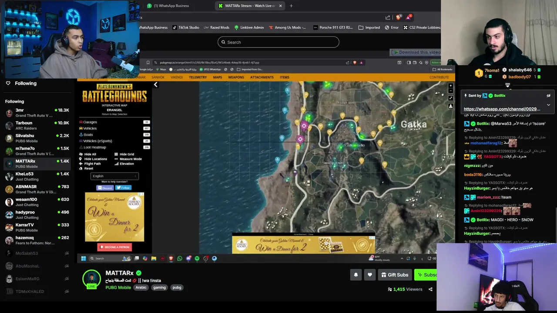Image resolution: width=557 pixels, height=313 pixels.
Task: Click the Arabic tag
Action: [x=141, y=287]
